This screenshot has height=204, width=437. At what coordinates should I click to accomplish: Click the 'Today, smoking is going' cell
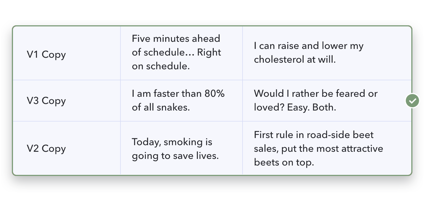tap(181, 148)
